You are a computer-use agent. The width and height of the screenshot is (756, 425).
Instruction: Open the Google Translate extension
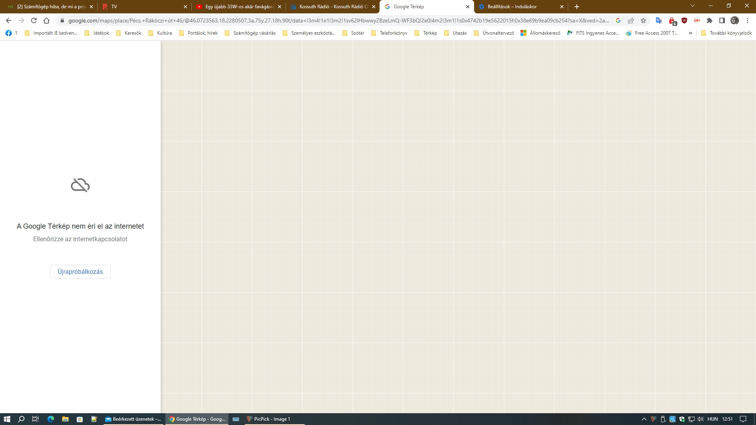659,20
